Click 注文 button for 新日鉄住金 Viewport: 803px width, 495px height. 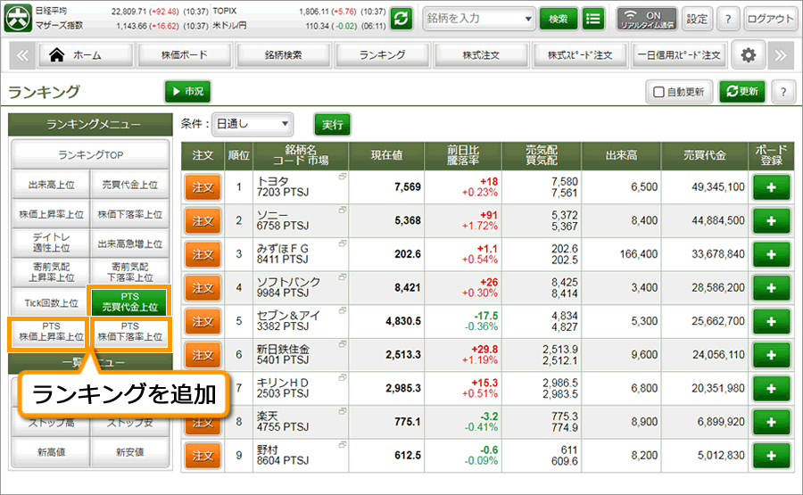[x=203, y=355]
